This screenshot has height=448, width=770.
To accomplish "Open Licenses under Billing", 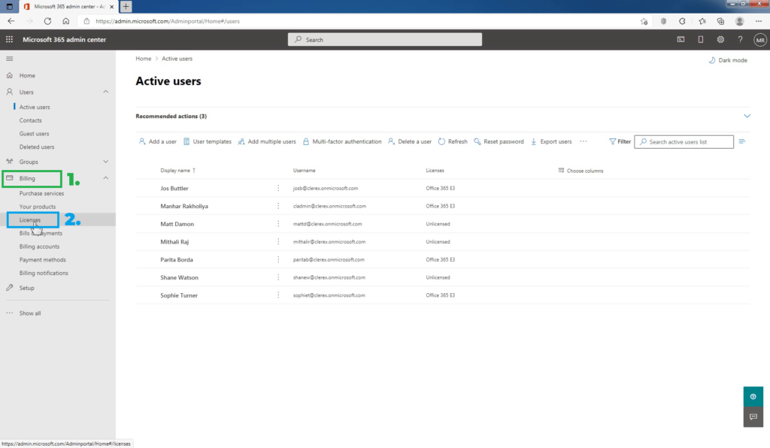I will 30,219.
